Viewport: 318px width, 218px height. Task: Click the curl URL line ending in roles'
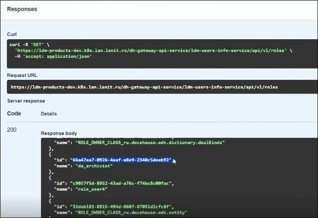tap(154, 51)
